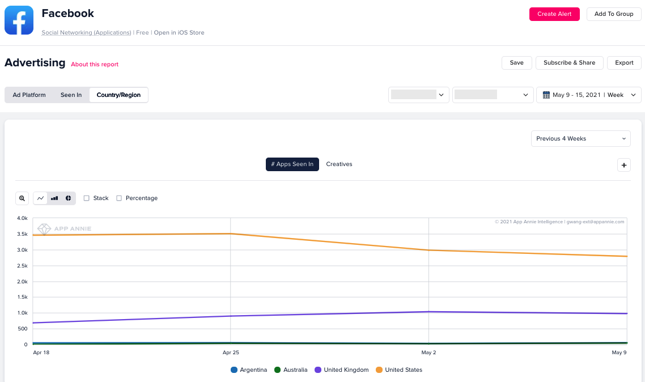The image size is (645, 382).
Task: Click the Save button
Action: (x=517, y=63)
